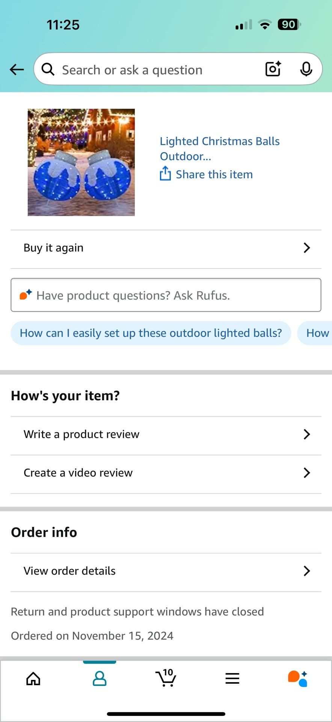
Task: Open camera lens search icon
Action: coord(273,69)
